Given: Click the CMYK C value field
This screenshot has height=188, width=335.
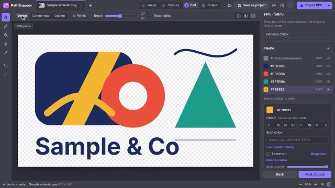Looking at the screenshot, I should click(x=274, y=125).
